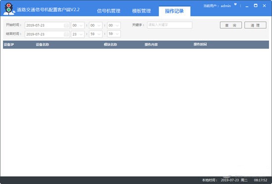272x184 pixels.
Task: Click the end date input field
Action: [47, 34]
